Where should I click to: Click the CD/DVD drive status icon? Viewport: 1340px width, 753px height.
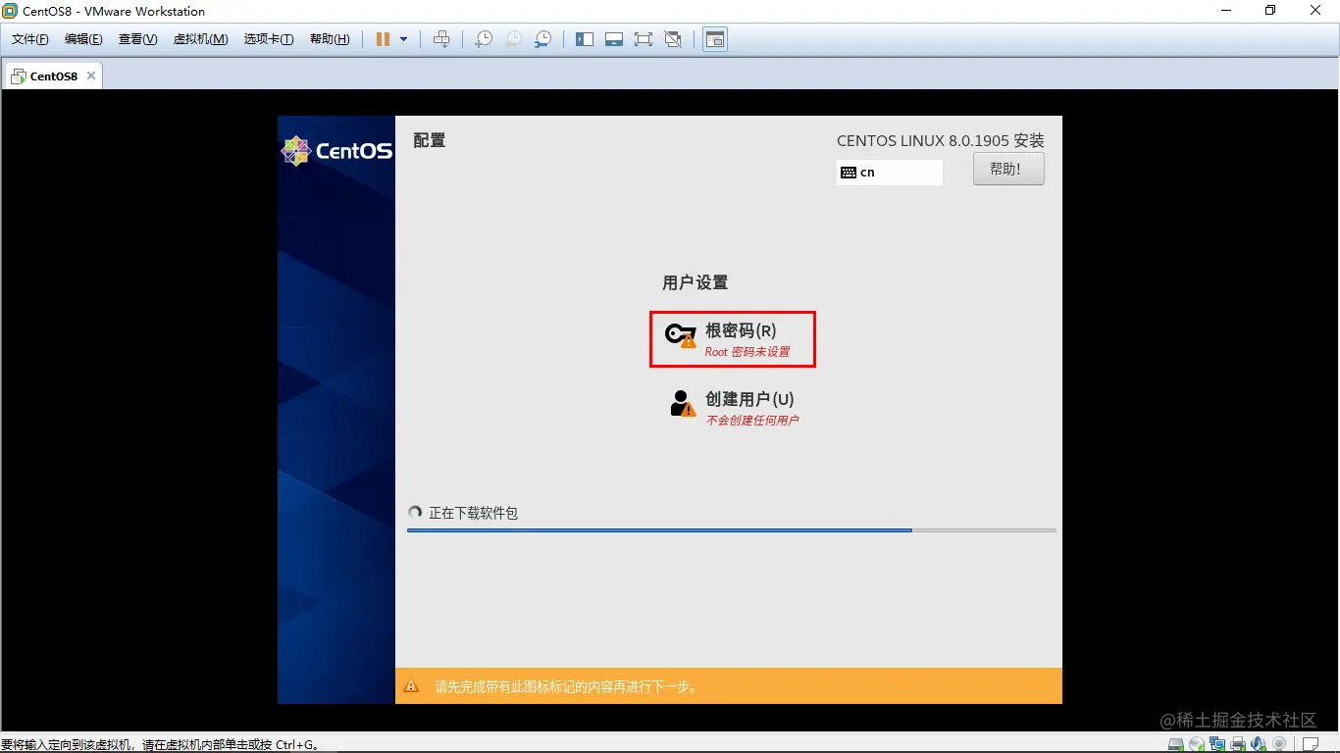pyautogui.click(x=1197, y=744)
